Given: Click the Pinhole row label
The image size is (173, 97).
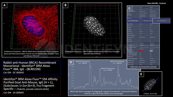Looking at the screenshot, I should 129,13.
